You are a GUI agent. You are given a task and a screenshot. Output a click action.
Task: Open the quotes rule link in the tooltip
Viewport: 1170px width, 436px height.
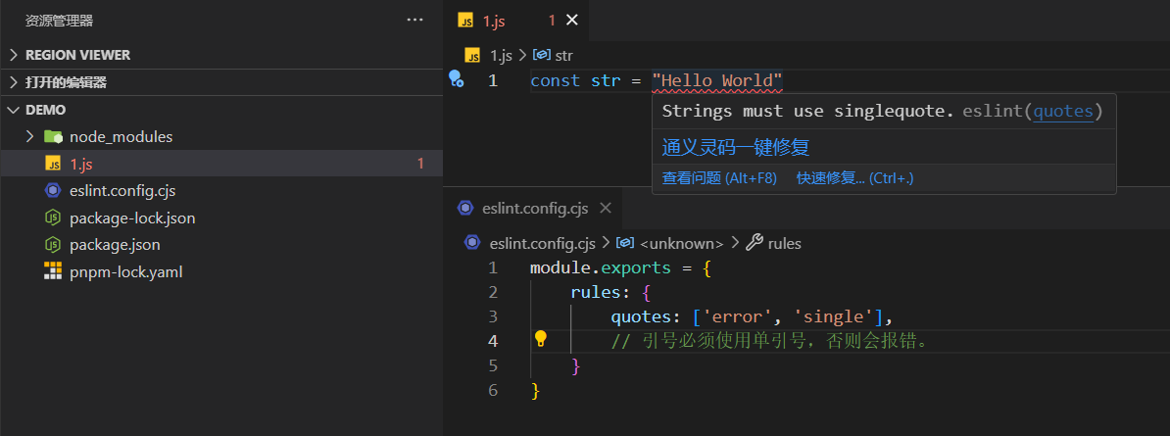(1062, 112)
